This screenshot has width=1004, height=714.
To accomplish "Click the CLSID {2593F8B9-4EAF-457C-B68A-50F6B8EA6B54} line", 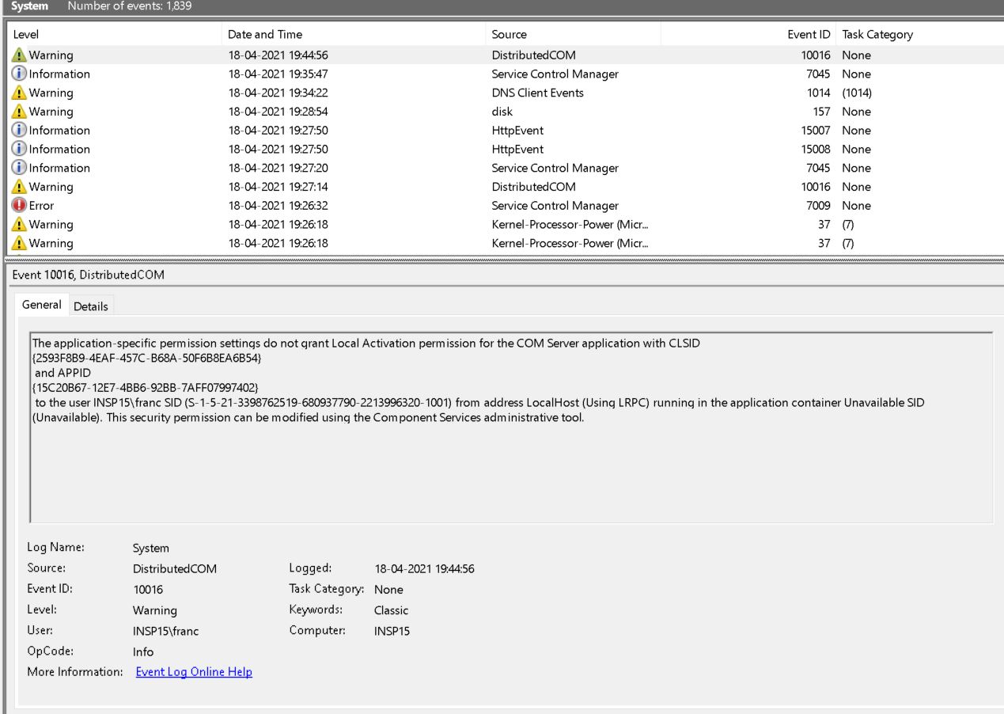I will click(x=146, y=359).
